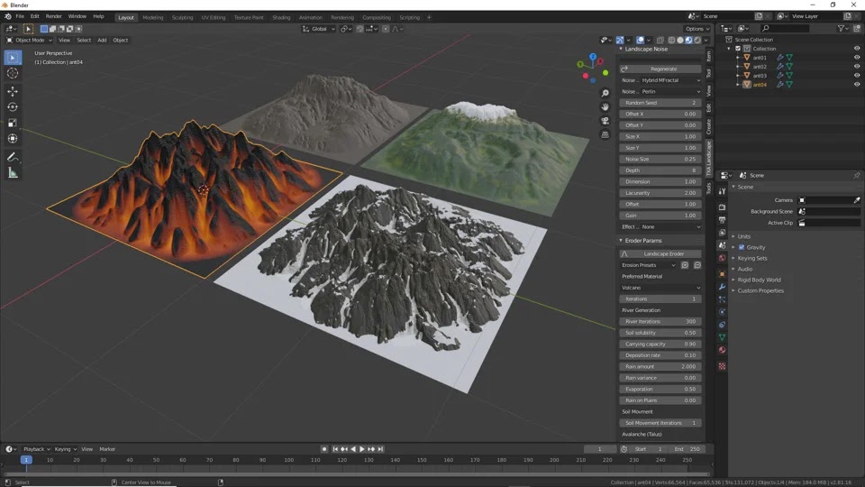
Task: Open the Volcano preferred material dropdown
Action: [660, 288]
